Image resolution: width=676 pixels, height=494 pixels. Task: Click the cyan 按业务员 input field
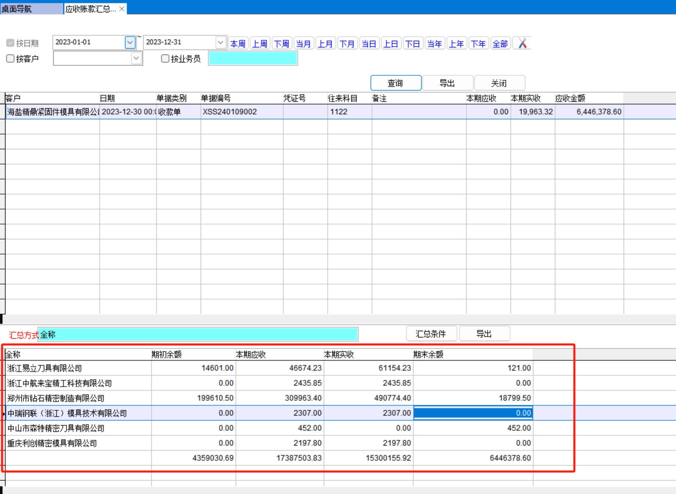[x=252, y=58]
